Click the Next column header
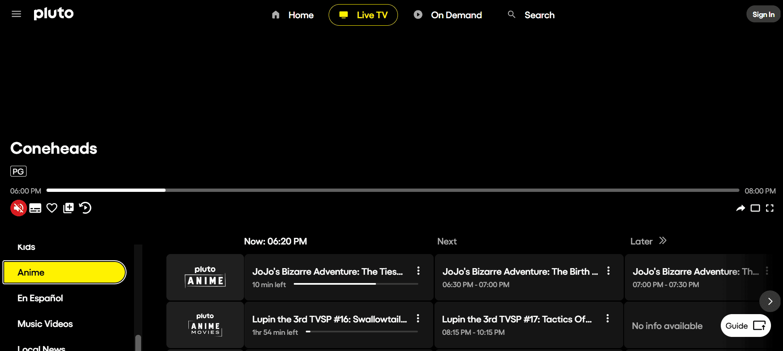Screen dimensions: 783x351 [x=447, y=241]
